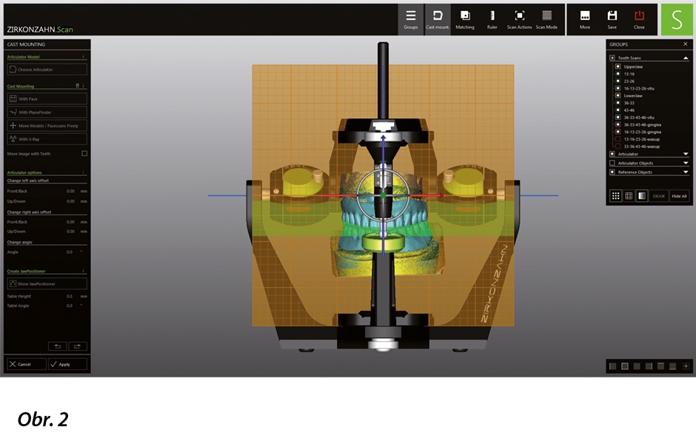This screenshot has width=696, height=444.
Task: Select With Face mounting option
Action: (47, 99)
